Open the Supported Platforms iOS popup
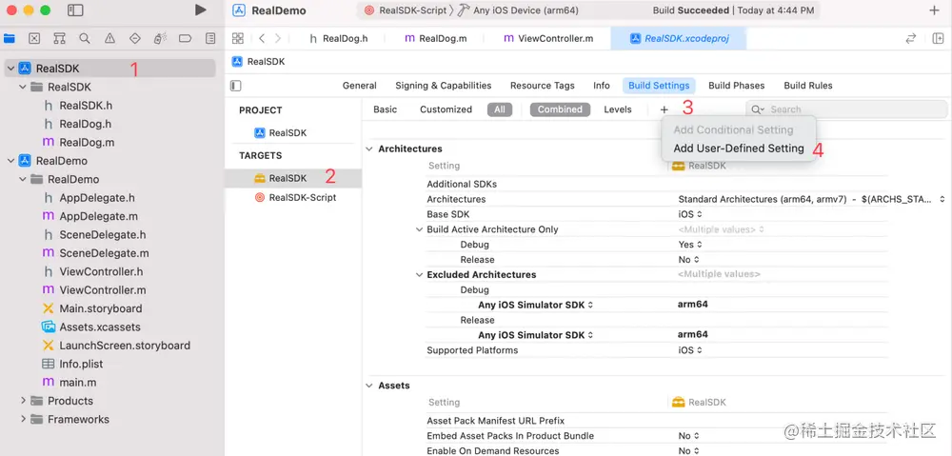The image size is (952, 456). [690, 350]
